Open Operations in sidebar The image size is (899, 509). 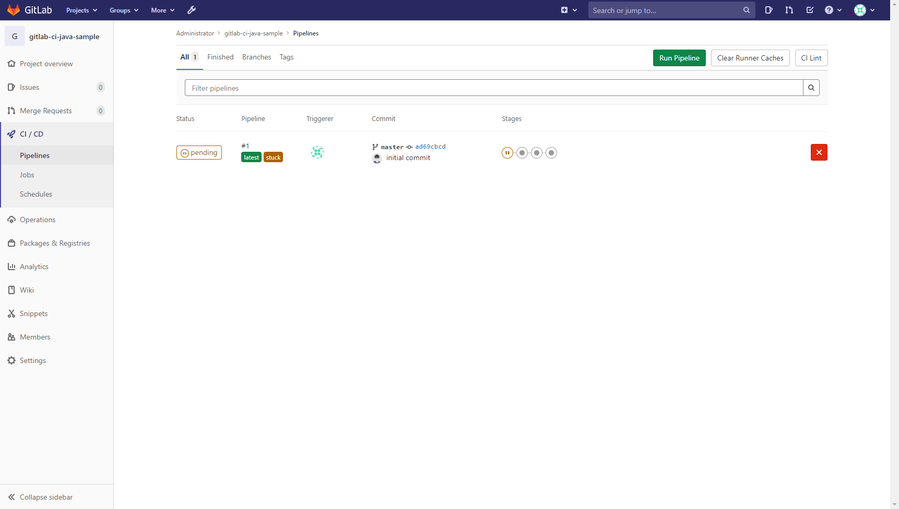(56, 220)
